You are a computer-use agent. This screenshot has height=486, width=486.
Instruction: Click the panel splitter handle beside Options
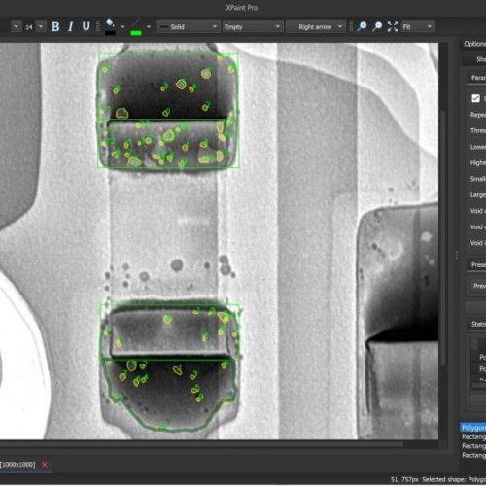(x=457, y=256)
